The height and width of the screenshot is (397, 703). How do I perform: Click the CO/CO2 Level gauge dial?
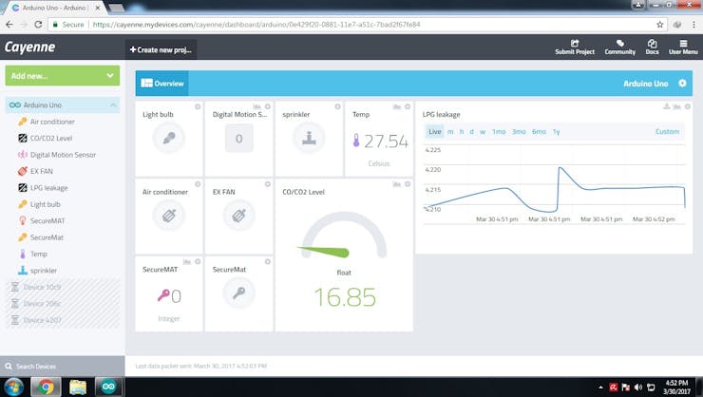(344, 236)
